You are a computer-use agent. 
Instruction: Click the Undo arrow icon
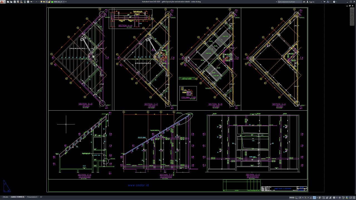31,2
